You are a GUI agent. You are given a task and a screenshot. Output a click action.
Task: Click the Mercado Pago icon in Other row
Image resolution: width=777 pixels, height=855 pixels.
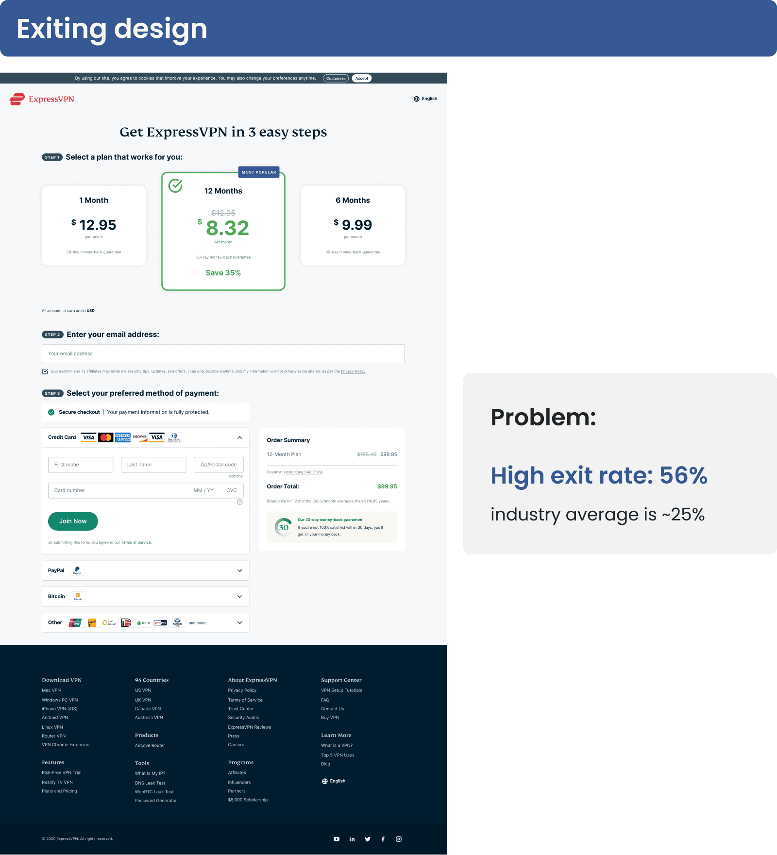[x=177, y=622]
